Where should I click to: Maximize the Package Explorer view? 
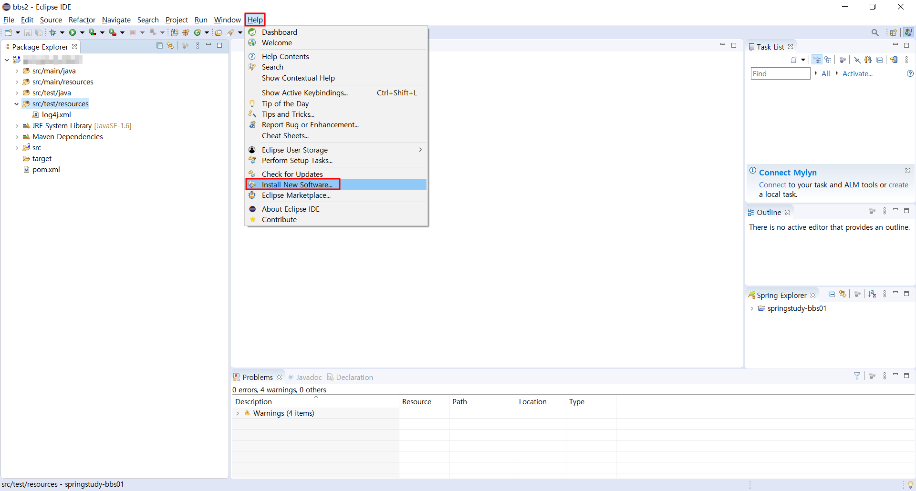[x=219, y=45]
